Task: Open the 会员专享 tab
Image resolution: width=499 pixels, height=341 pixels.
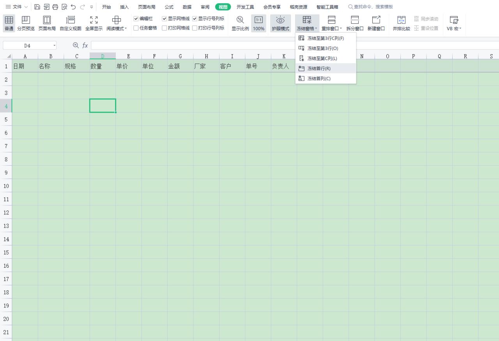Action: pos(272,7)
